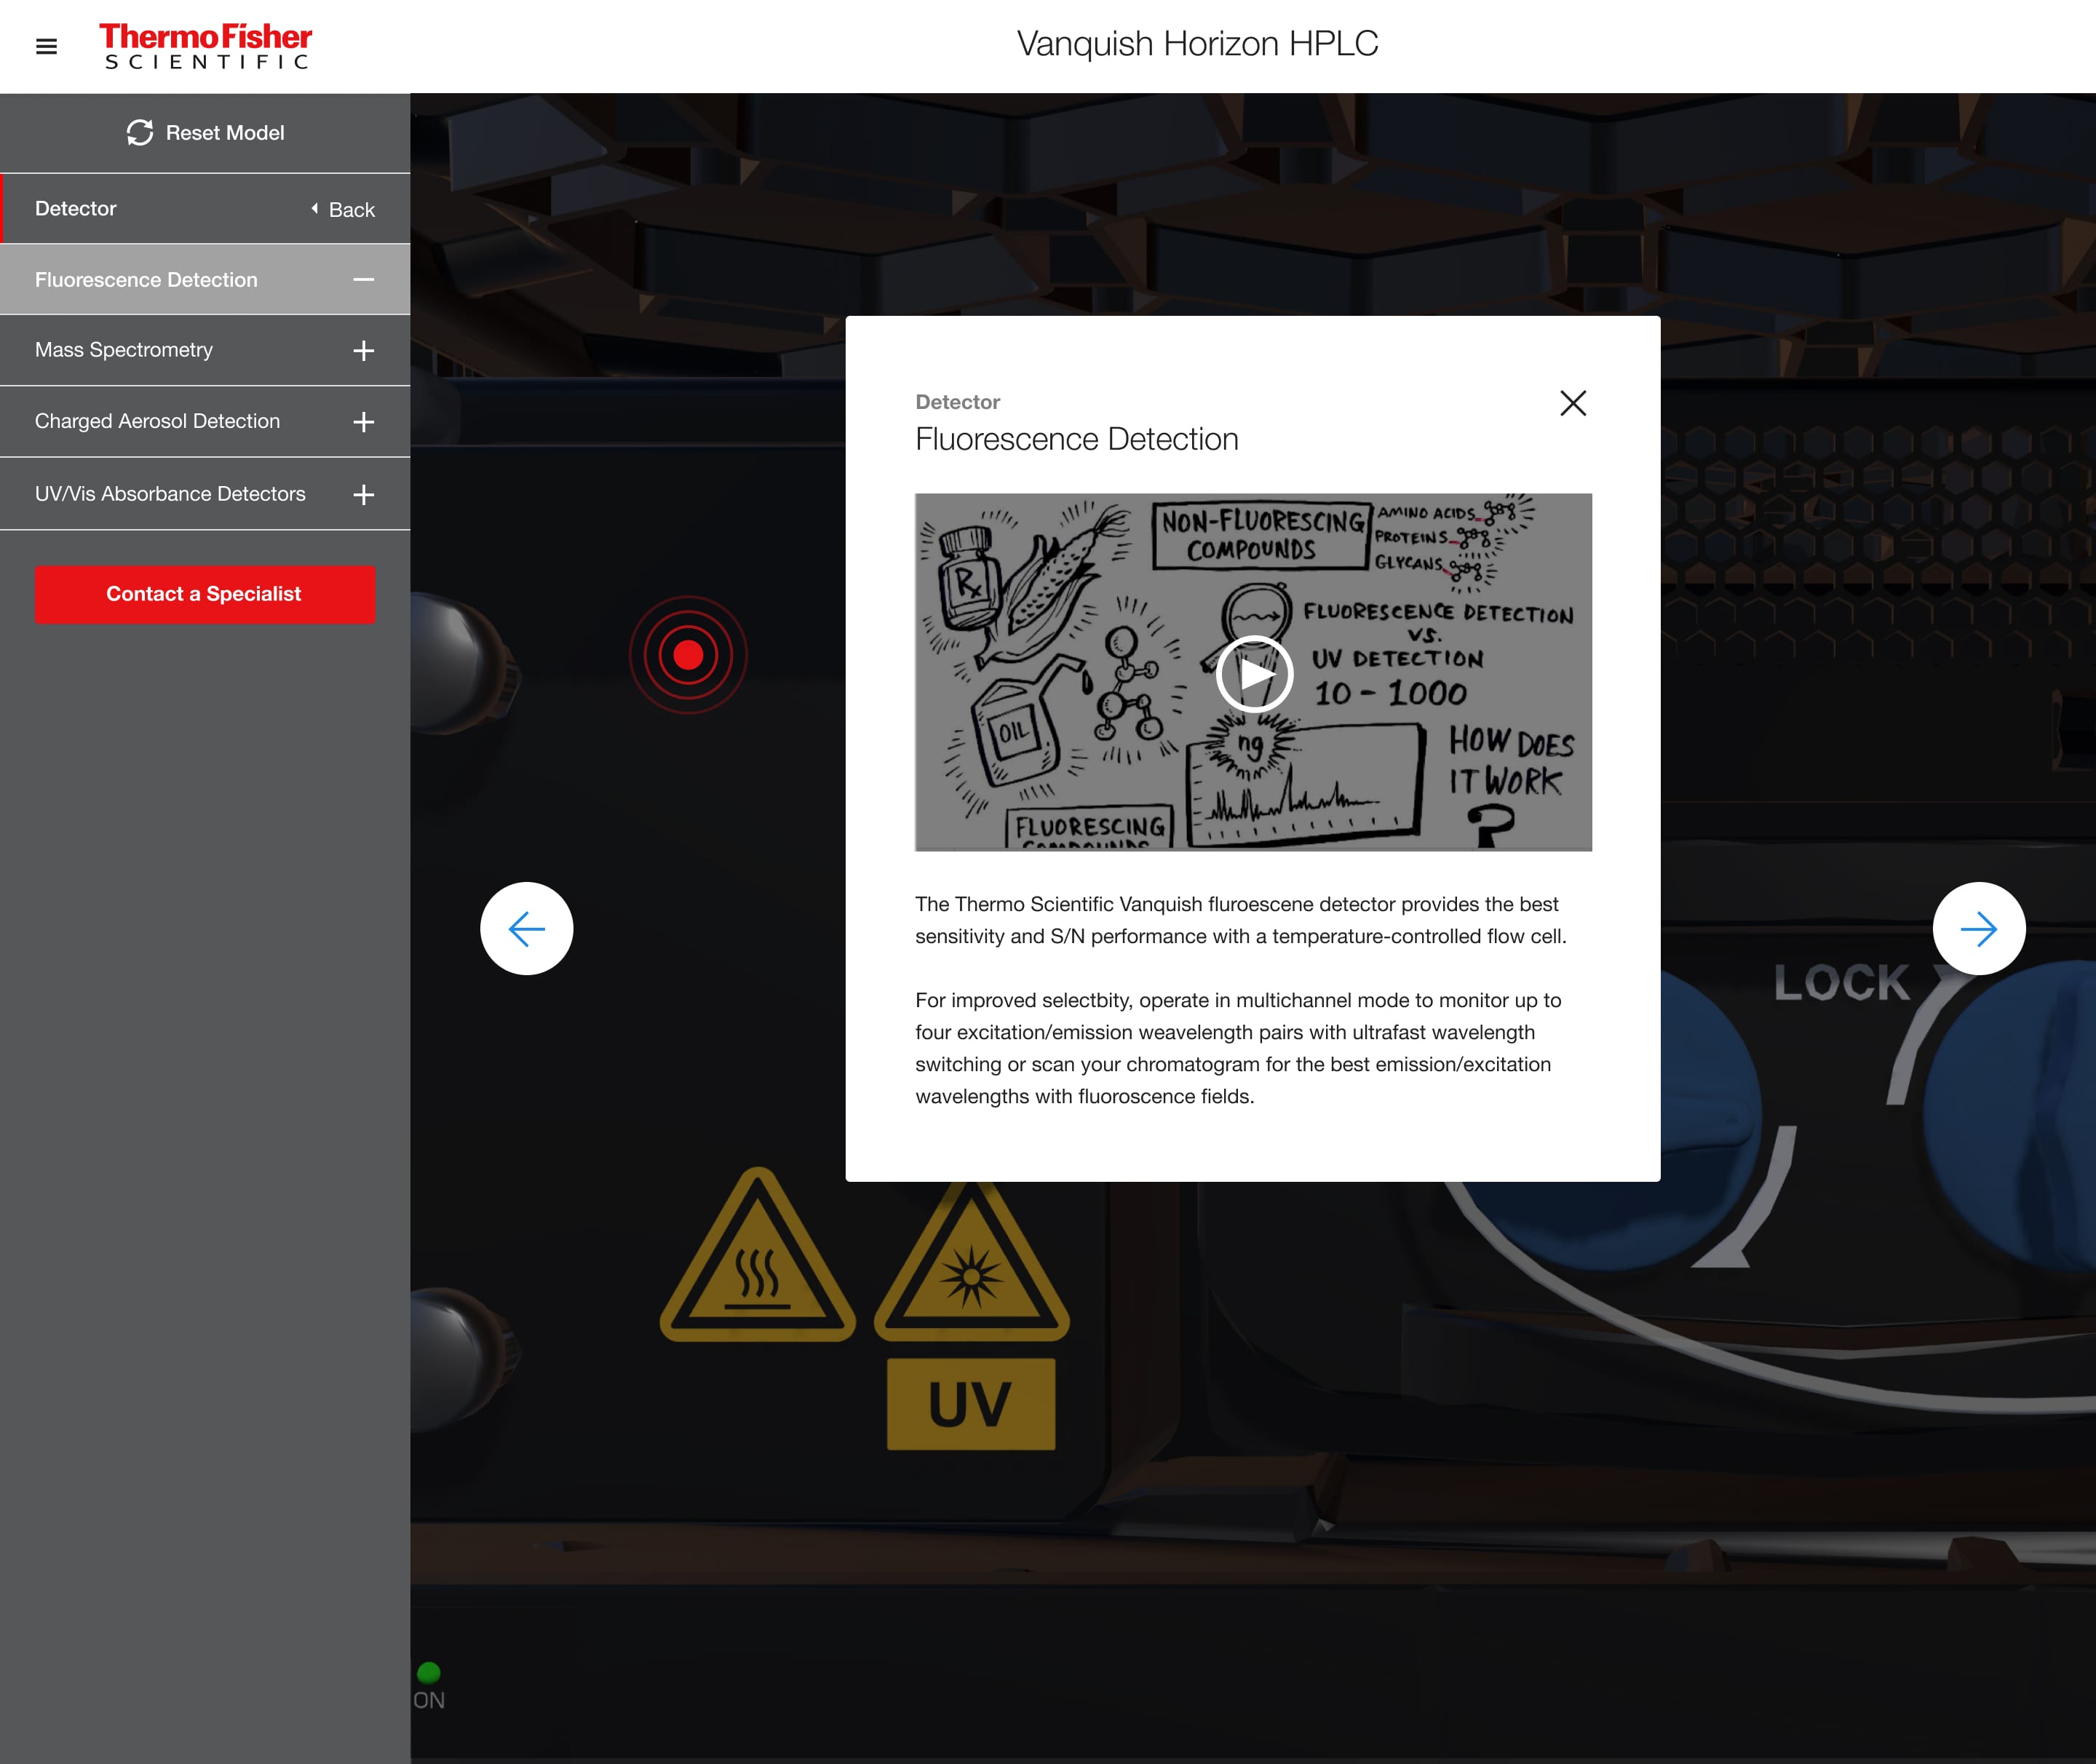Screen dimensions: 2096x1764
Task: Close the Fluorescence Detection dialog
Action: pos(1573,403)
